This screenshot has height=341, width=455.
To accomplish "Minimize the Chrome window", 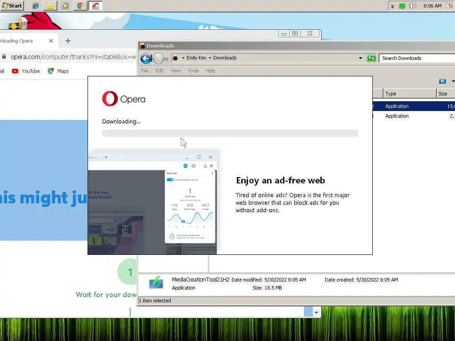I will coord(284,34).
